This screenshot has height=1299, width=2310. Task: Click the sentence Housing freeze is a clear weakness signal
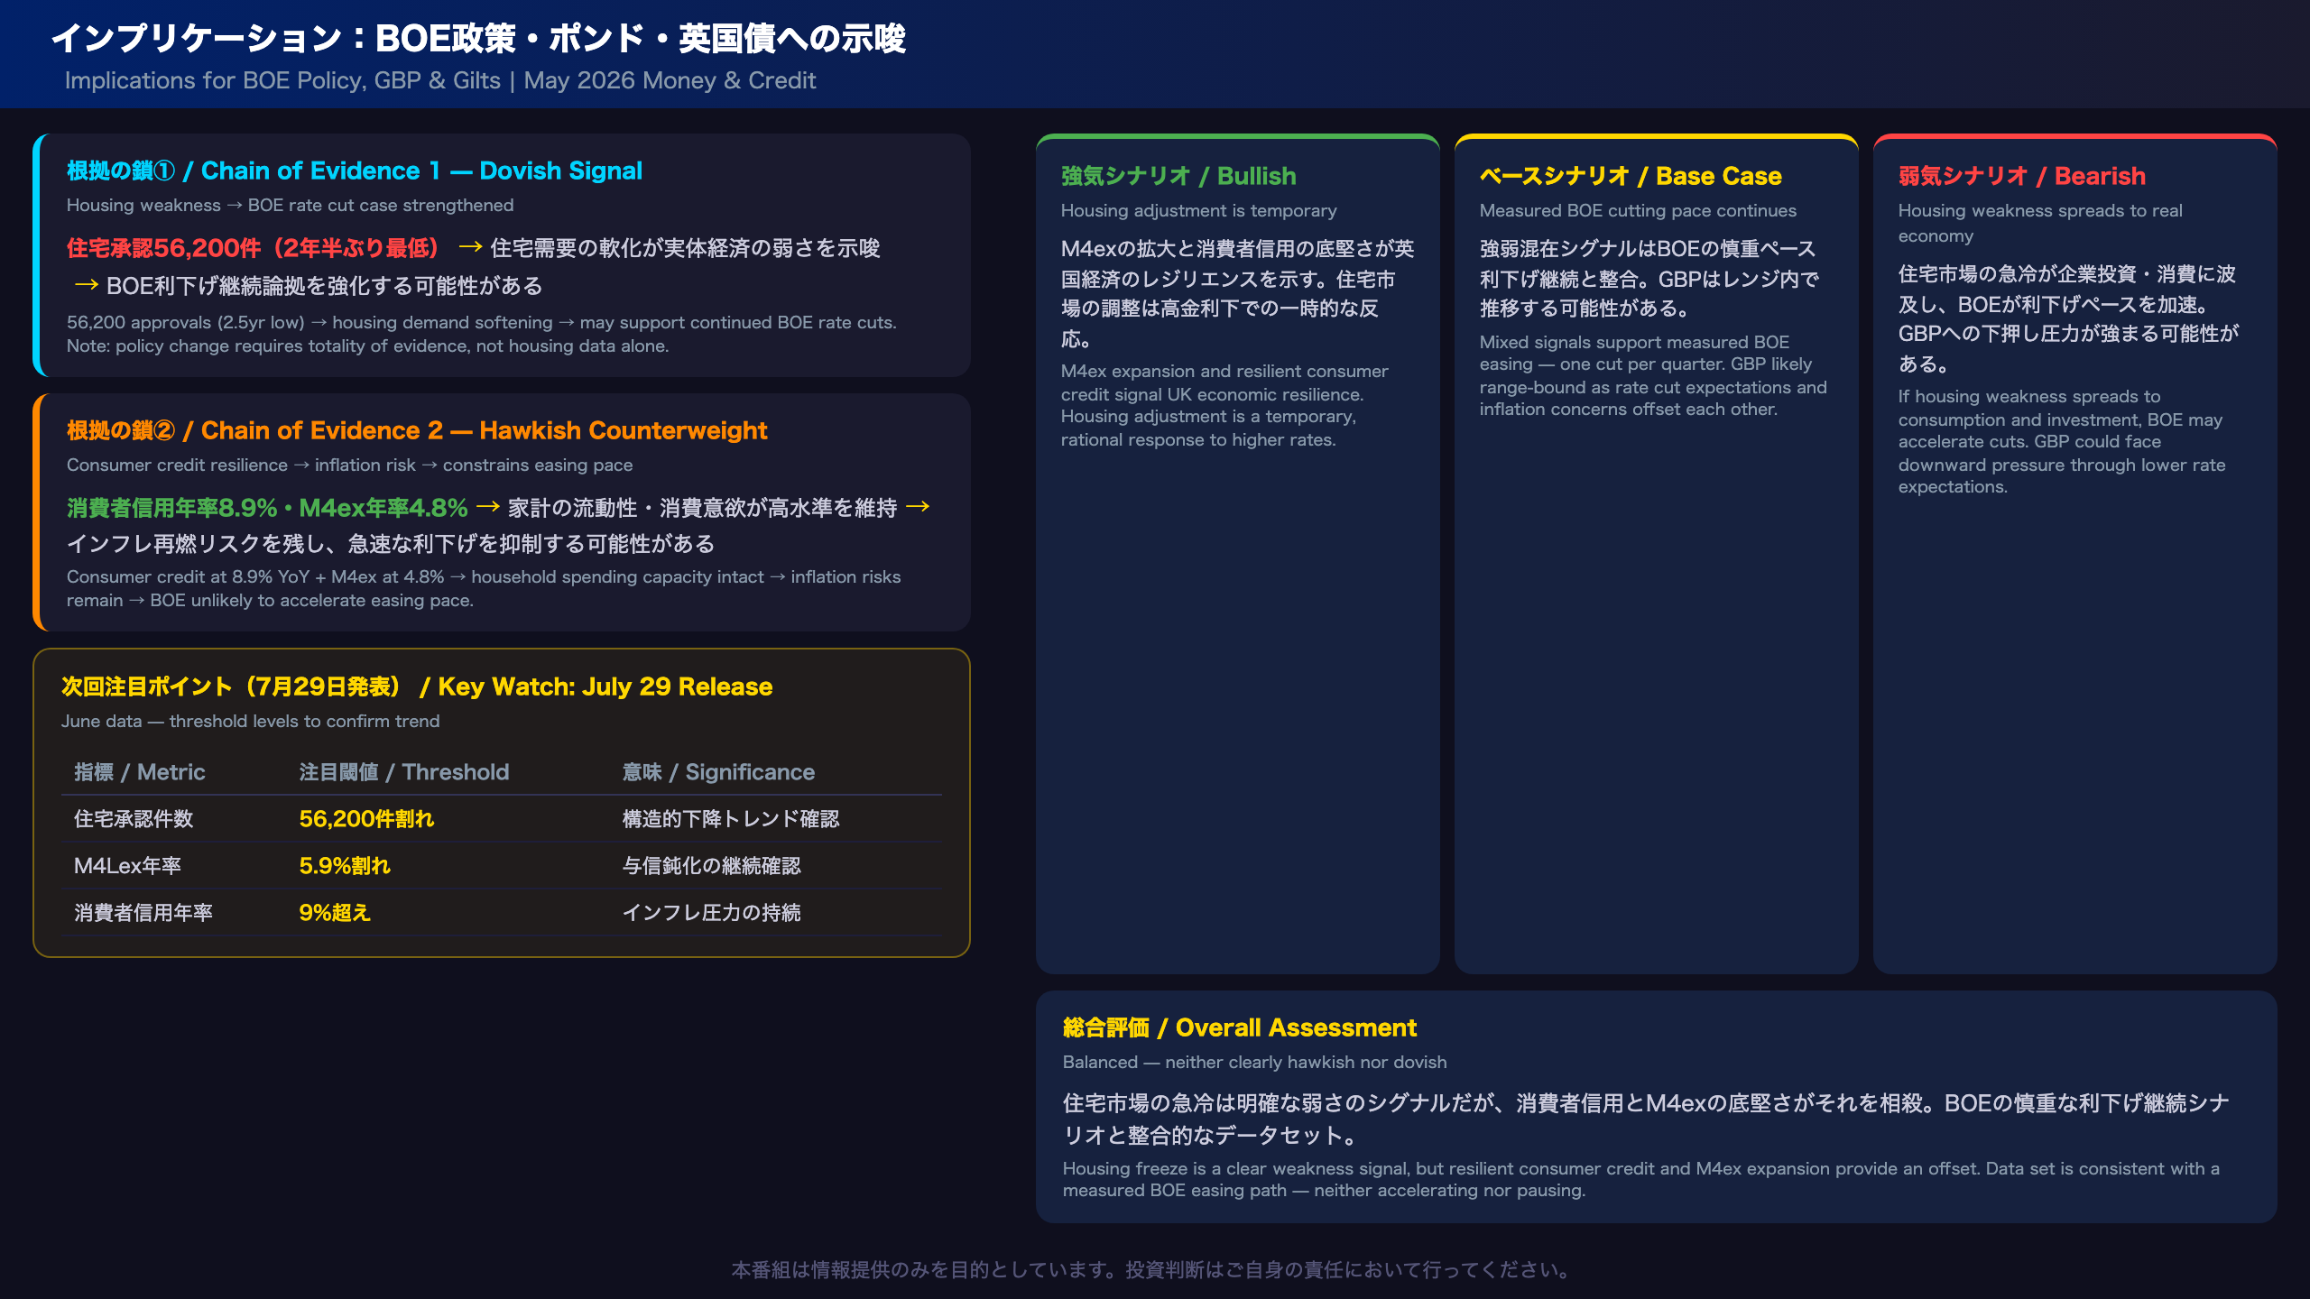tap(1640, 1180)
